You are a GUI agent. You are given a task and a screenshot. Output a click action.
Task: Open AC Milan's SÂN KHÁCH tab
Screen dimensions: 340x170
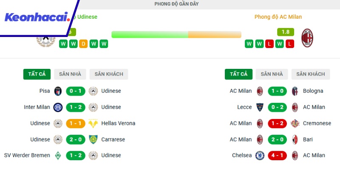pyautogui.click(x=311, y=74)
